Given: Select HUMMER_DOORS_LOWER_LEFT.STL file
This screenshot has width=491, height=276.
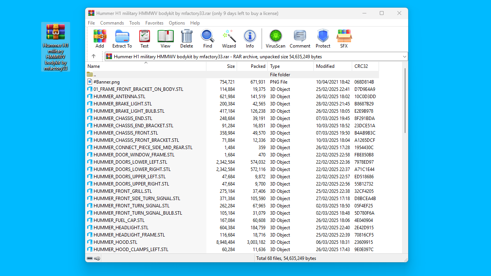Looking at the screenshot, I should (x=130, y=162).
